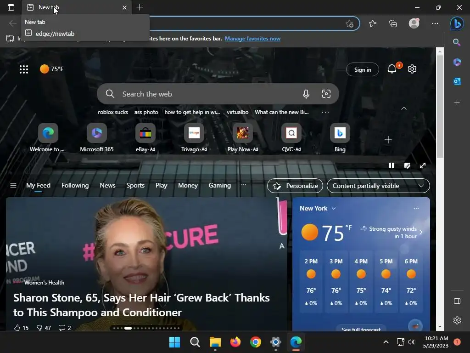Open sidebar search icon

(457, 42)
